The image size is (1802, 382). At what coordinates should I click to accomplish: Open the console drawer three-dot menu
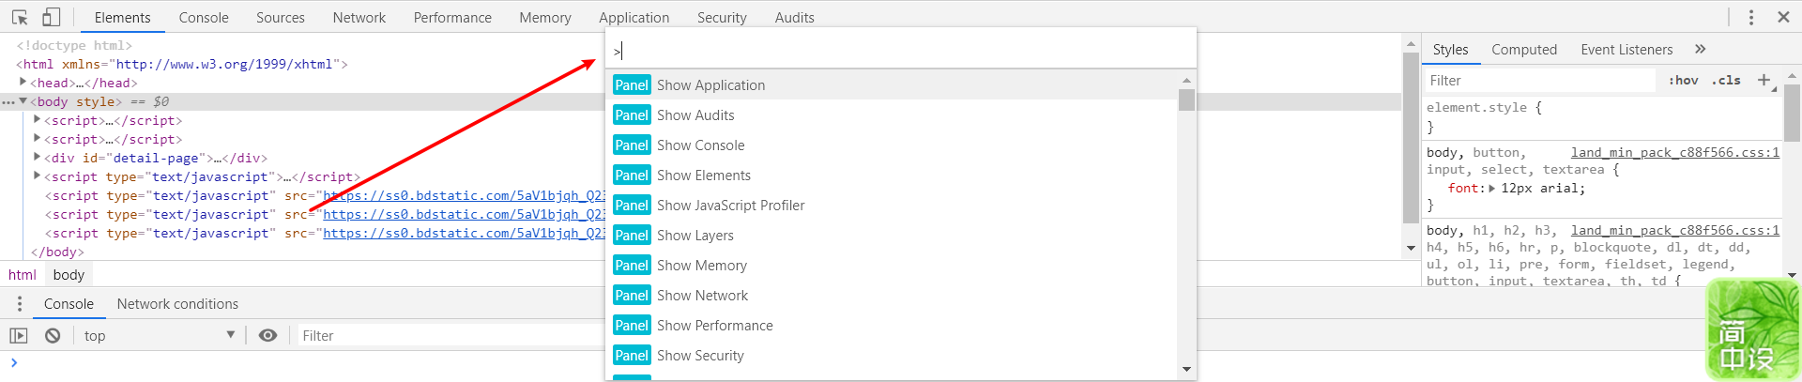(20, 304)
